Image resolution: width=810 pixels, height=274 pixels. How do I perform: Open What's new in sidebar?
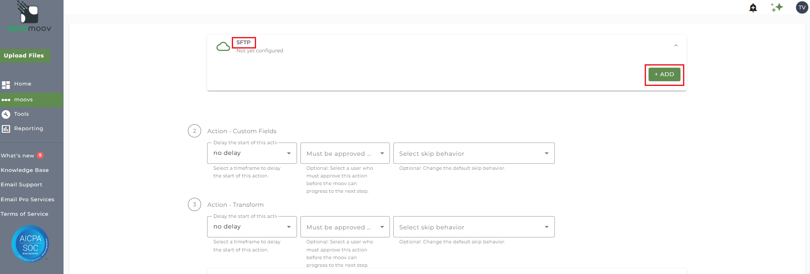17,156
